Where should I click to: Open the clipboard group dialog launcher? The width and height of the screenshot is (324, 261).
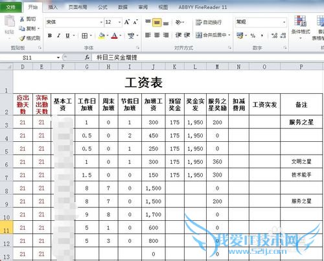click(40, 48)
